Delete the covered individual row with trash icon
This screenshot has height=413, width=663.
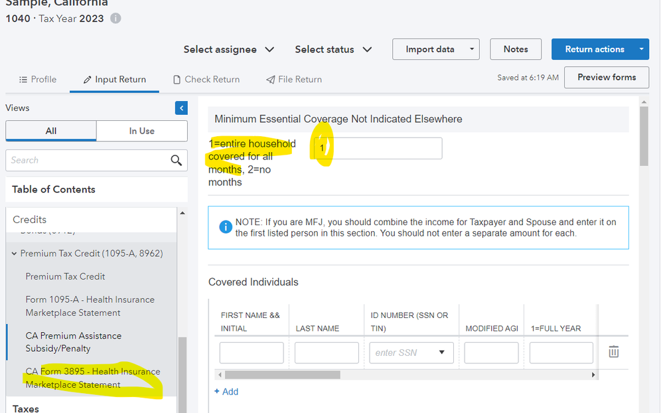(614, 352)
